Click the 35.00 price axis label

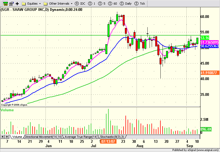click(x=205, y=94)
